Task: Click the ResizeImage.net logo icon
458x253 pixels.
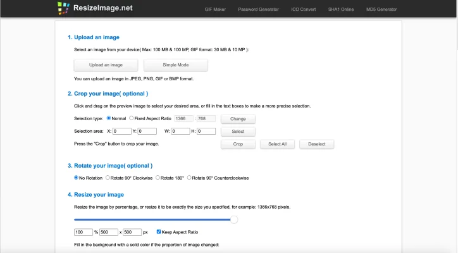Action: [x=63, y=8]
